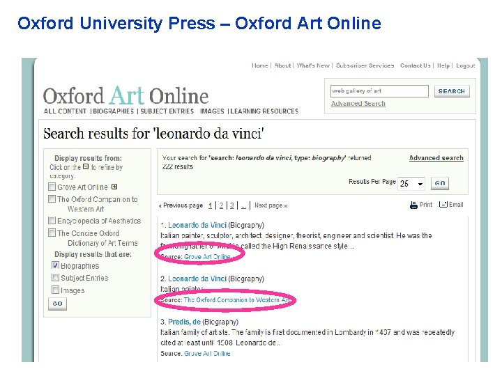Open the Advanced Search link under search box
Viewport: 502px width, 376px height.
point(358,104)
